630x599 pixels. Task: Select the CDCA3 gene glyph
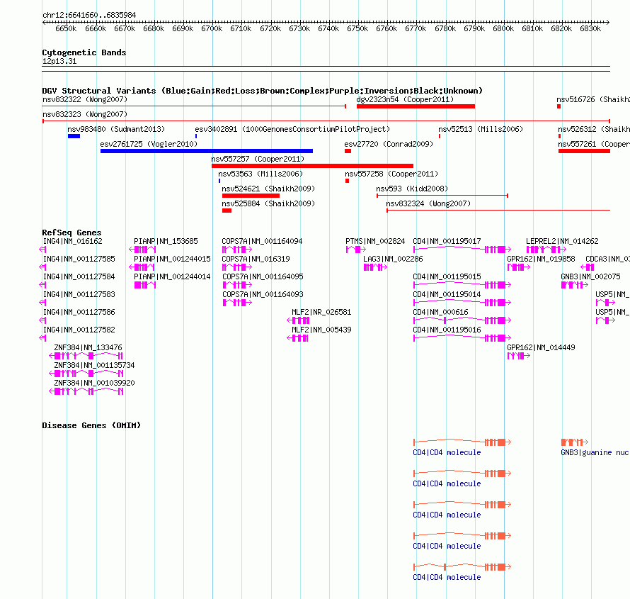coord(588,267)
